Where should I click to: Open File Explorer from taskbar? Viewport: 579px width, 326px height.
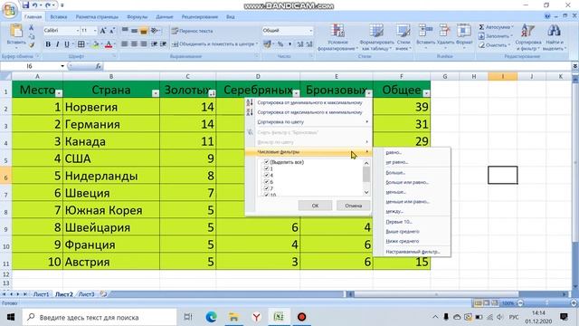[x=233, y=317]
